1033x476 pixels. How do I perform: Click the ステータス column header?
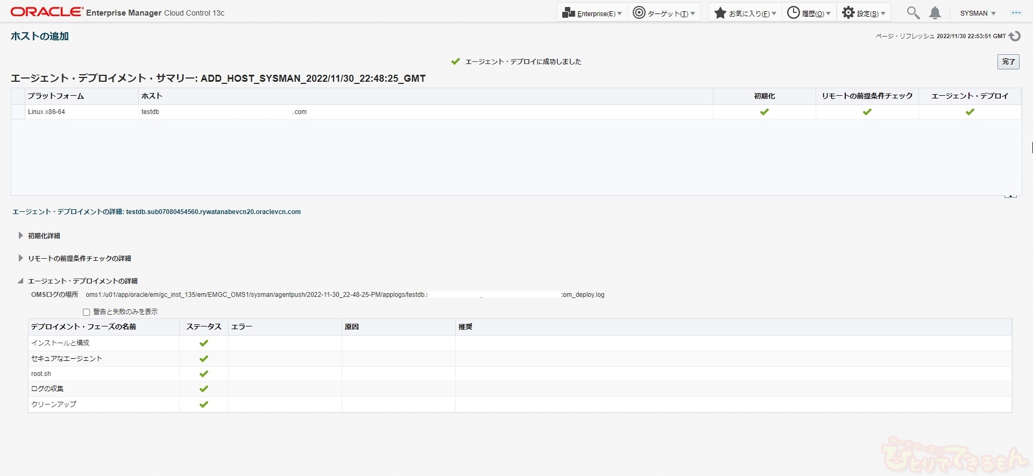coord(203,327)
